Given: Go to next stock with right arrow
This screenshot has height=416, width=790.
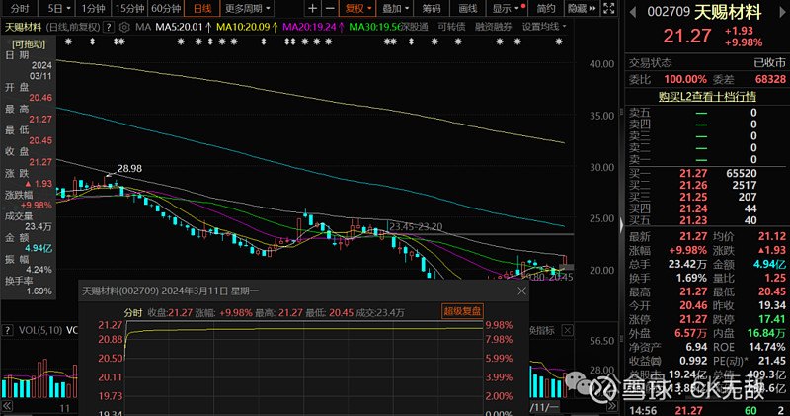Looking at the screenshot, I should coord(783,12).
